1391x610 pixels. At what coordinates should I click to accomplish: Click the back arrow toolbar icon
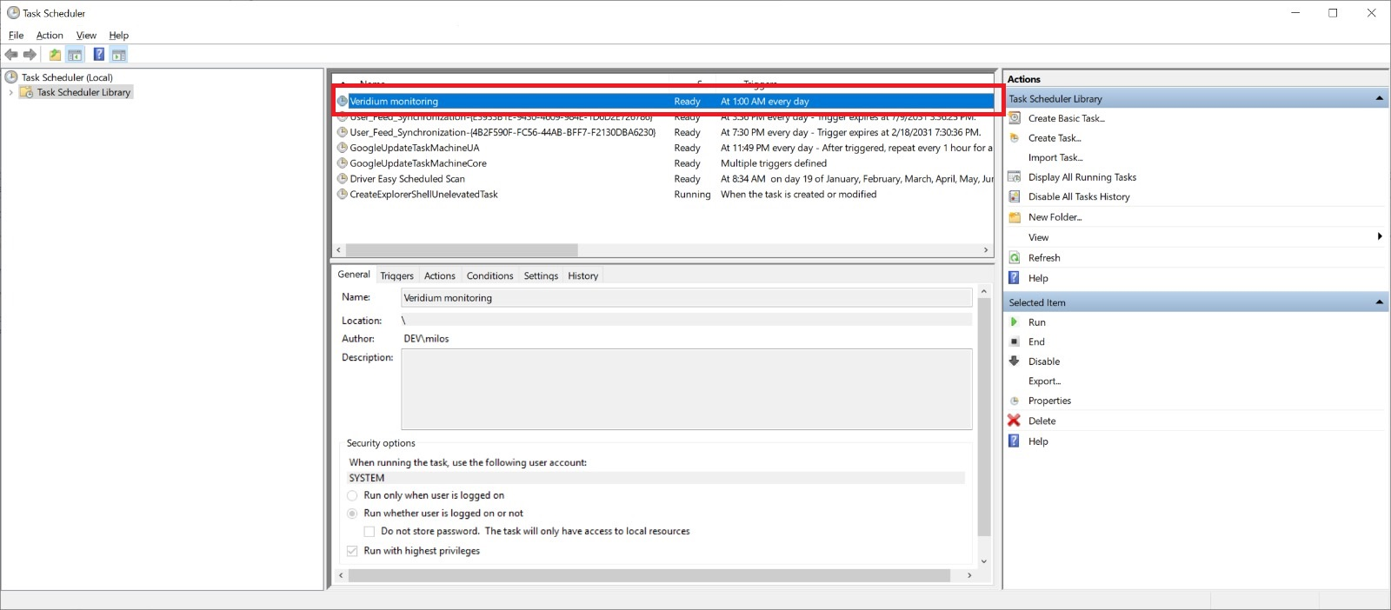coord(11,55)
